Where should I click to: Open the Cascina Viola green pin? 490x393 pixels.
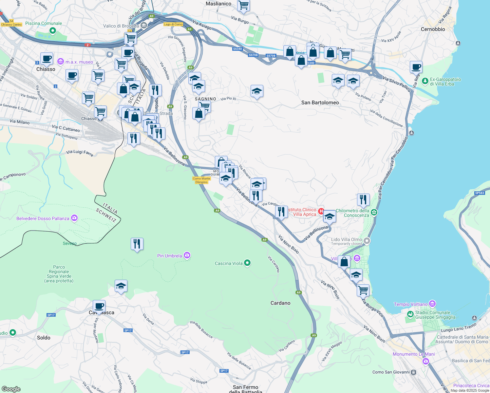(x=247, y=263)
